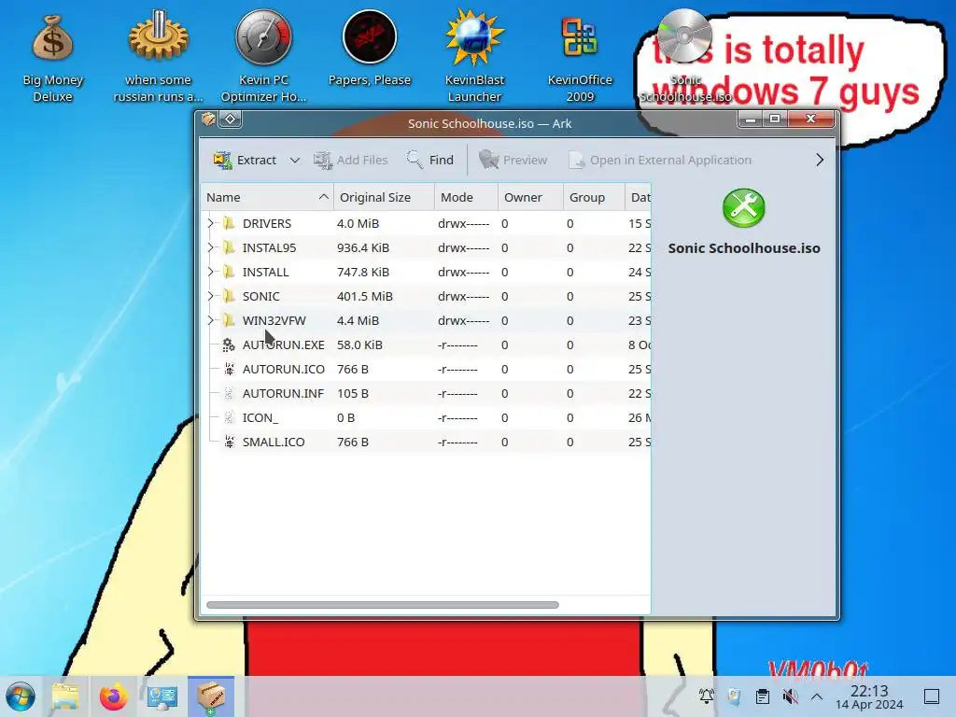The width and height of the screenshot is (956, 717).
Task: Click the 105 B size cell
Action: pyautogui.click(x=352, y=393)
